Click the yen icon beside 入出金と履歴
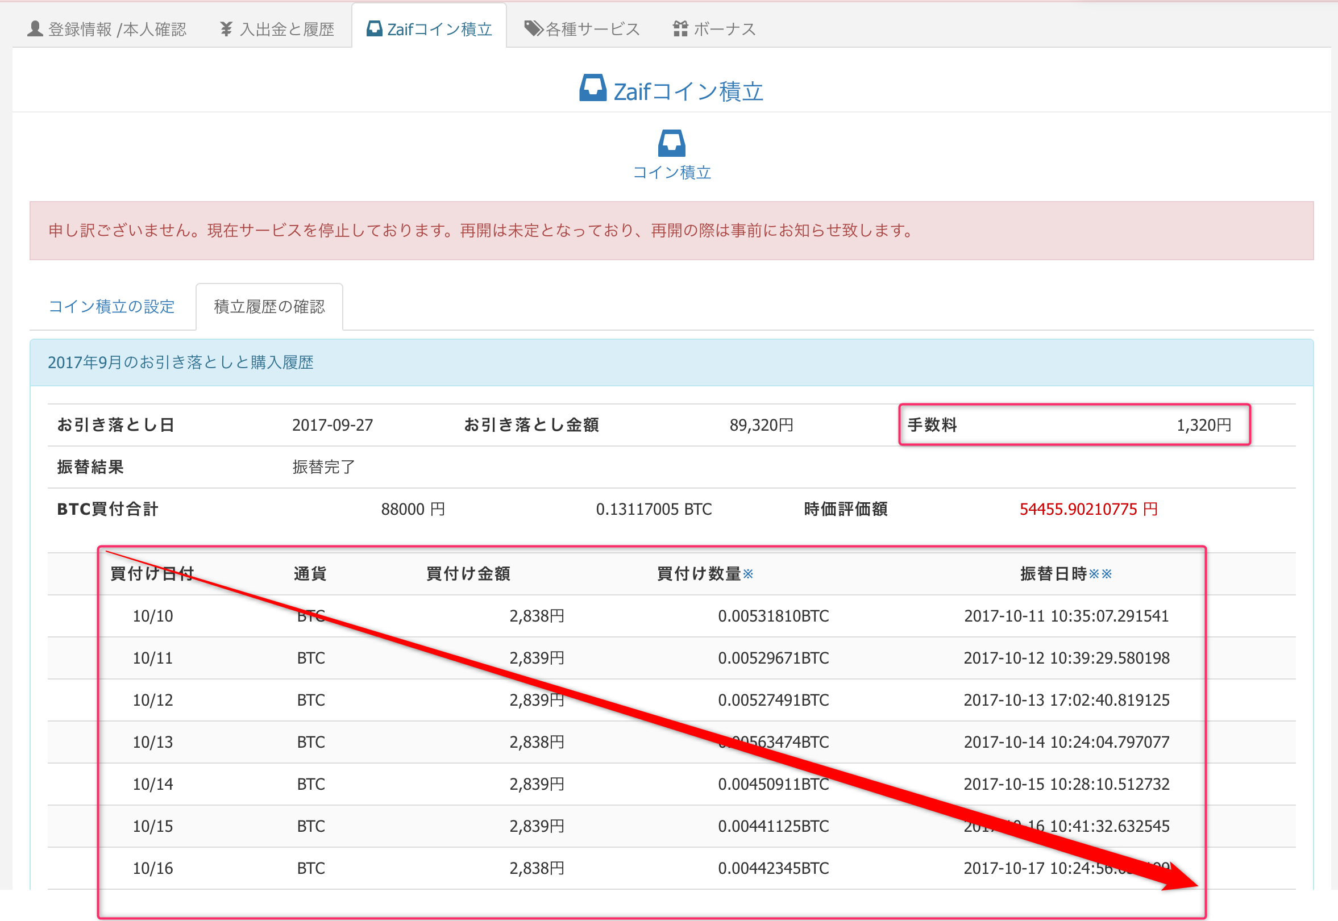 [x=226, y=29]
